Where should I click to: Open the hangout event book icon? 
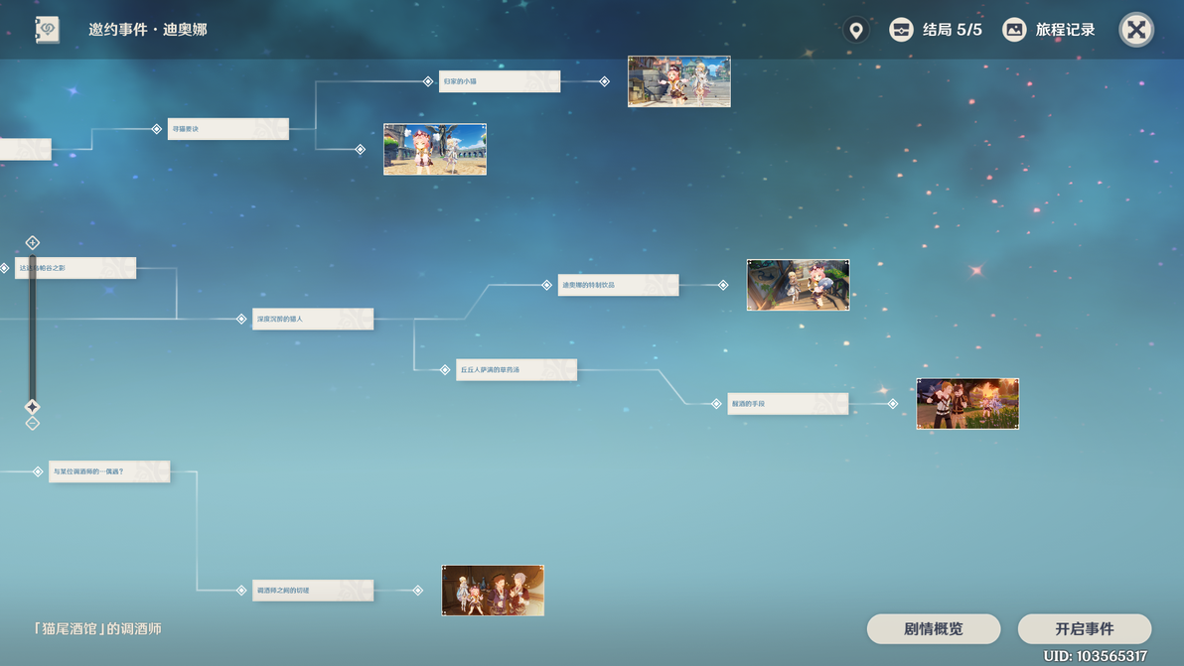tap(47, 30)
